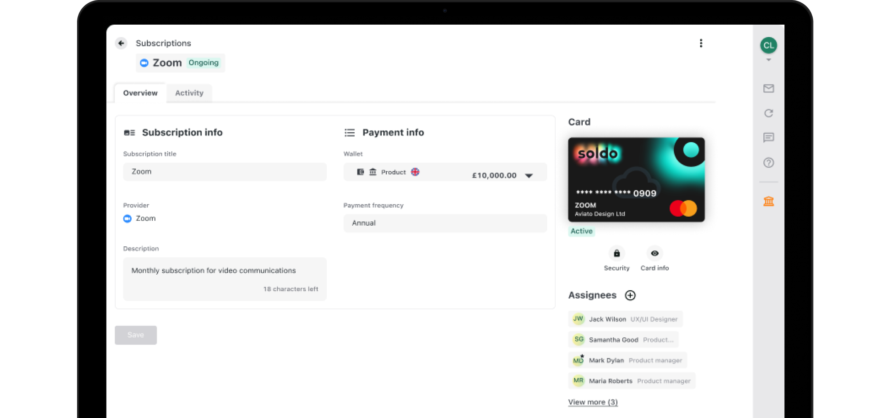Click the CL user avatar

[x=768, y=45]
